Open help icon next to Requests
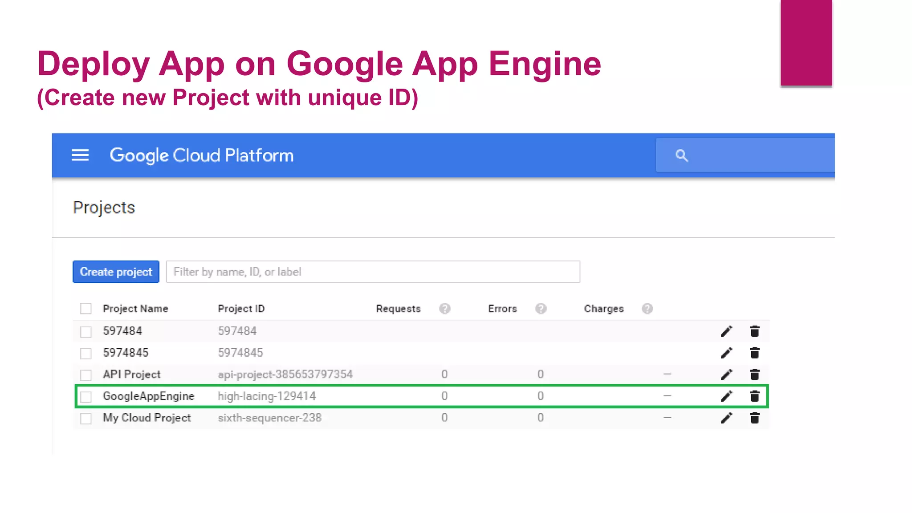 [x=444, y=309]
